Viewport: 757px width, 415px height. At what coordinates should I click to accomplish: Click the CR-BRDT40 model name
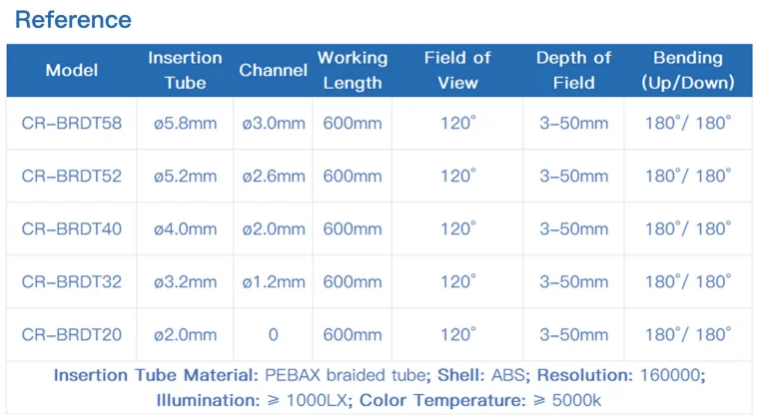pyautogui.click(x=72, y=229)
